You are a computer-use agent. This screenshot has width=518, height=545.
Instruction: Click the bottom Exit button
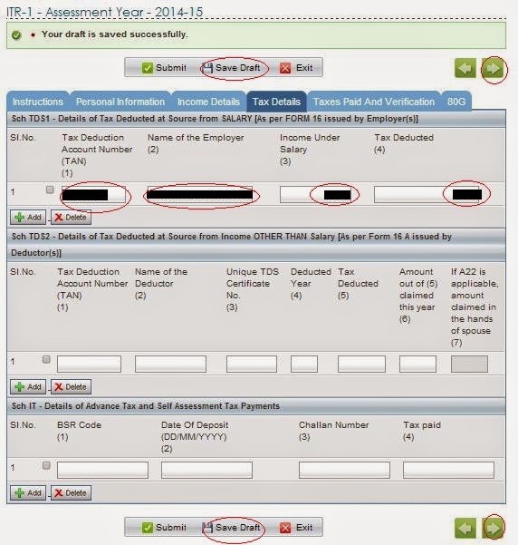pos(296,528)
